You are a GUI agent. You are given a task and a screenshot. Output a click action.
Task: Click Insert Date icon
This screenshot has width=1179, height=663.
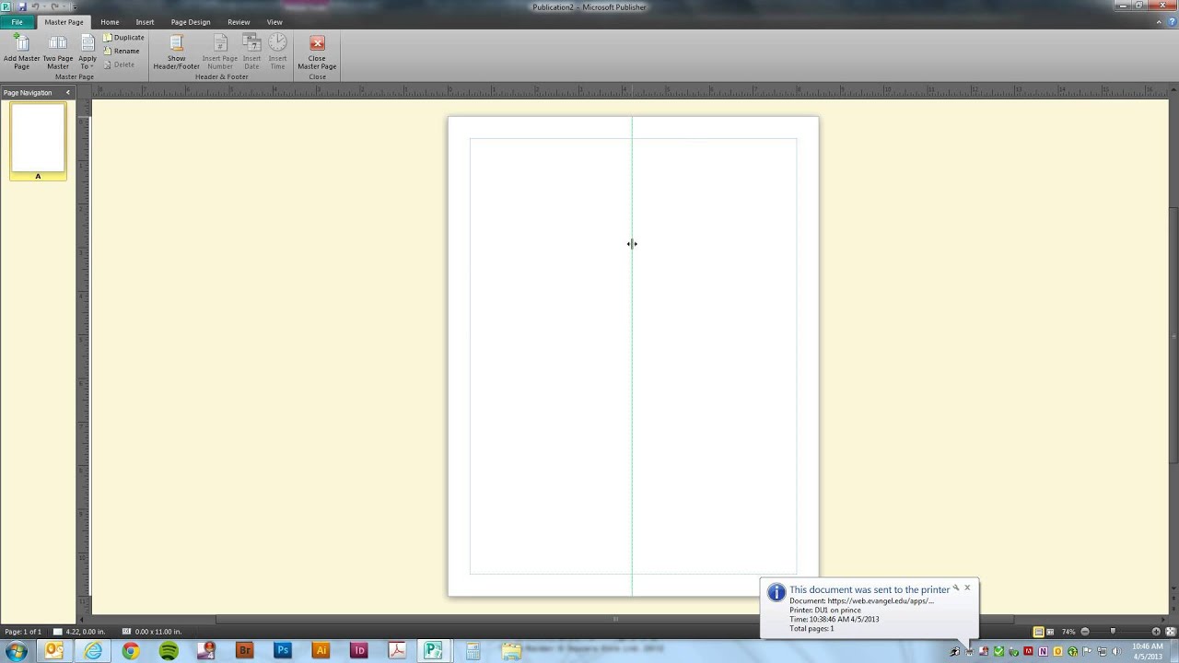(251, 52)
